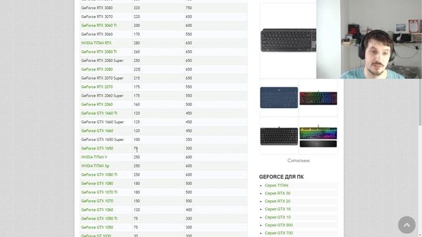Screen dimensions: 422x237
Task: Open the GeForce RTX 3060 Ti link
Action: pos(99,26)
